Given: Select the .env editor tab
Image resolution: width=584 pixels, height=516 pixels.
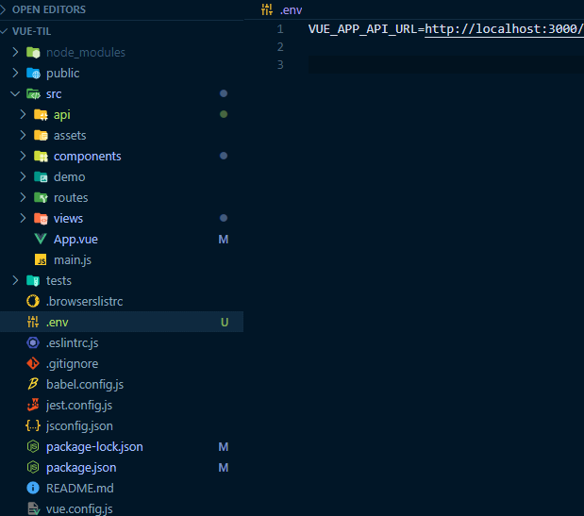Looking at the screenshot, I should [282, 9].
